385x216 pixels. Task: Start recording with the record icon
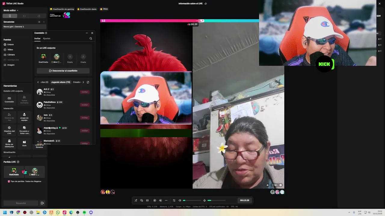pos(155,200)
